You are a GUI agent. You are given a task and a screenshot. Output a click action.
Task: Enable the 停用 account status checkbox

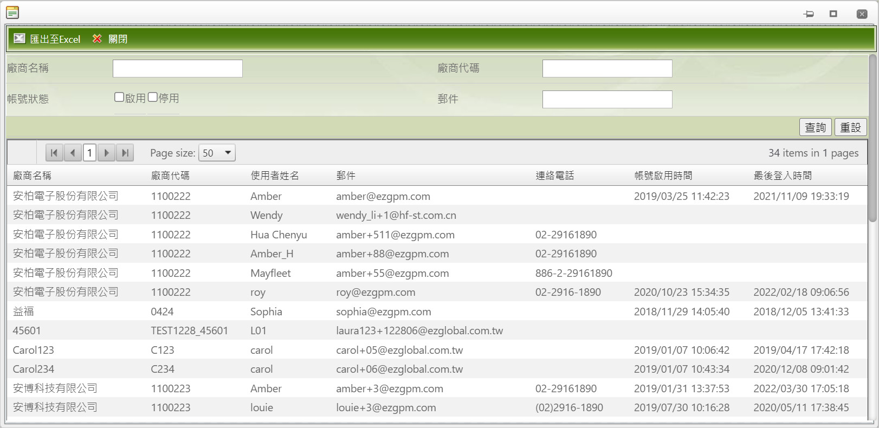pyautogui.click(x=153, y=97)
